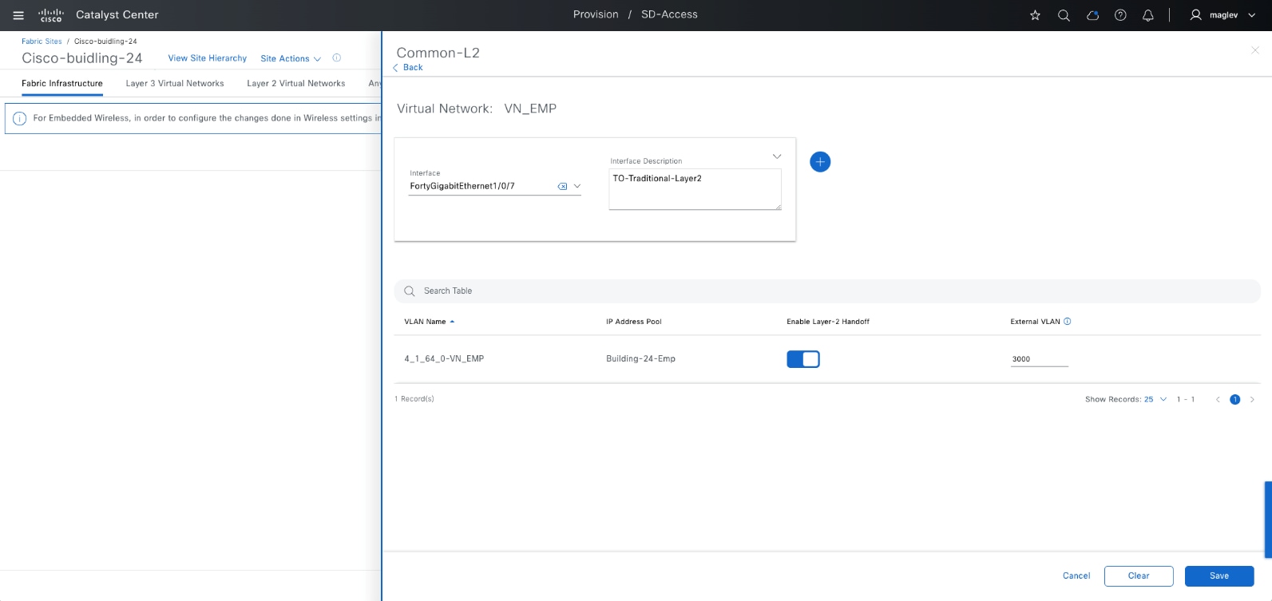Image resolution: width=1272 pixels, height=601 pixels.
Task: Open the Site Actions dropdown
Action: (x=291, y=59)
